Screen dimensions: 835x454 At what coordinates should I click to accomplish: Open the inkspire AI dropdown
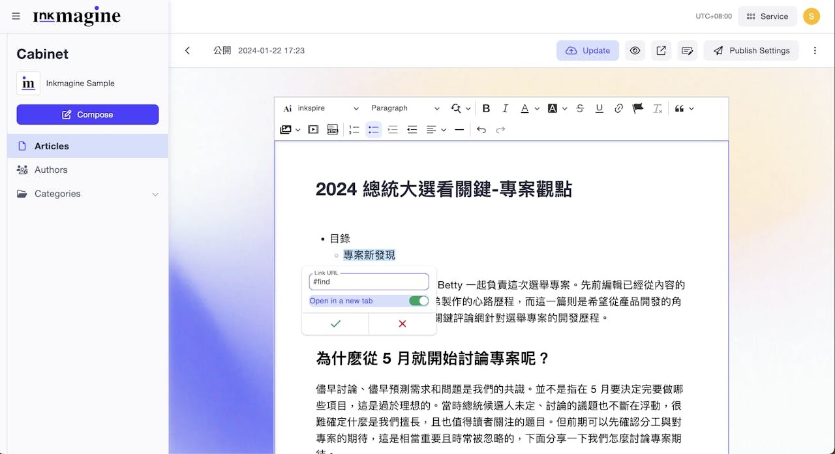[x=321, y=108]
